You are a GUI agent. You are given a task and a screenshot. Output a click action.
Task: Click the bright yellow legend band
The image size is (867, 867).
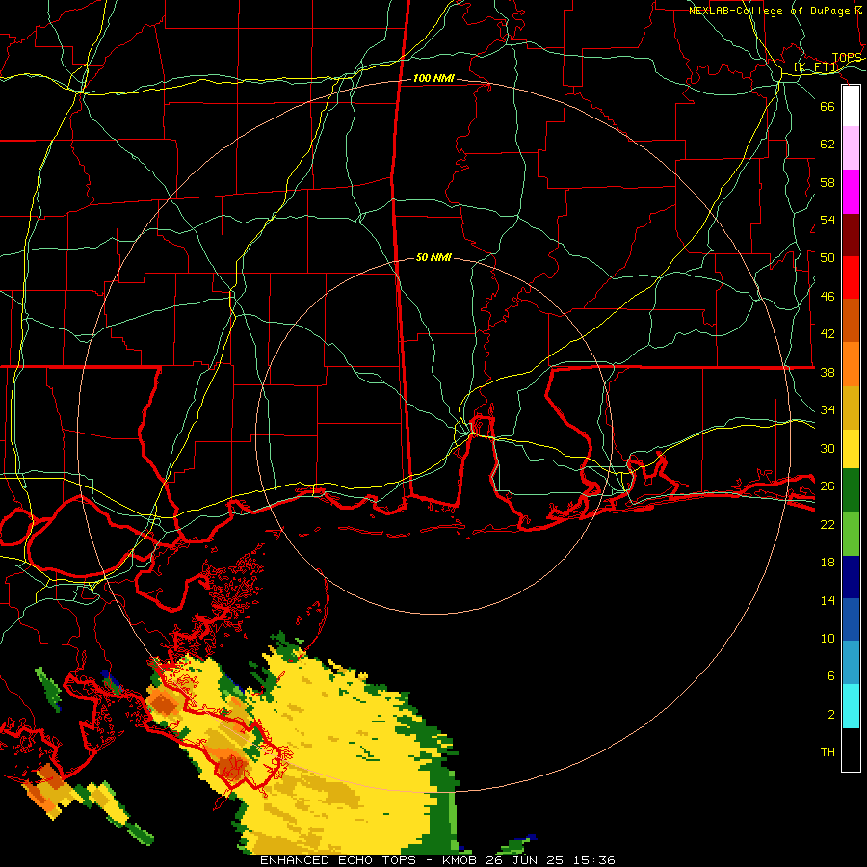click(x=851, y=449)
